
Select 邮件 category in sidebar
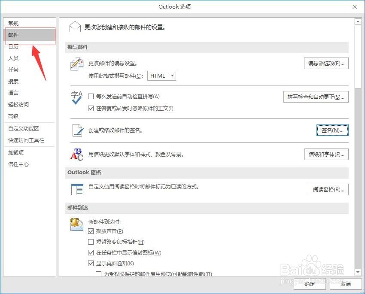30,35
